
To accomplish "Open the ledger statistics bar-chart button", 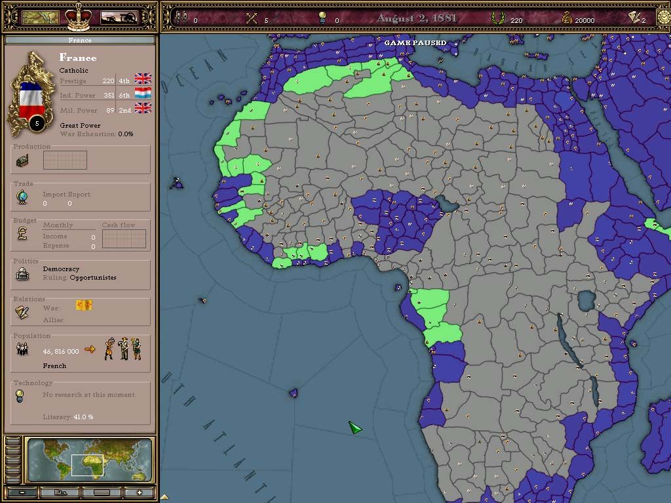I will pyautogui.click(x=60, y=493).
